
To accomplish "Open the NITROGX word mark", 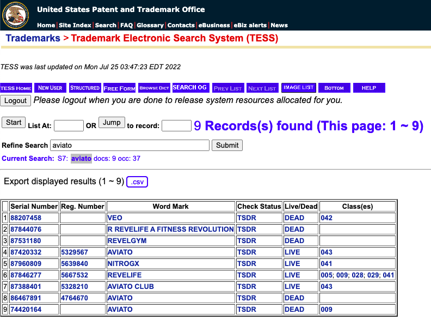I will (x=124, y=263).
